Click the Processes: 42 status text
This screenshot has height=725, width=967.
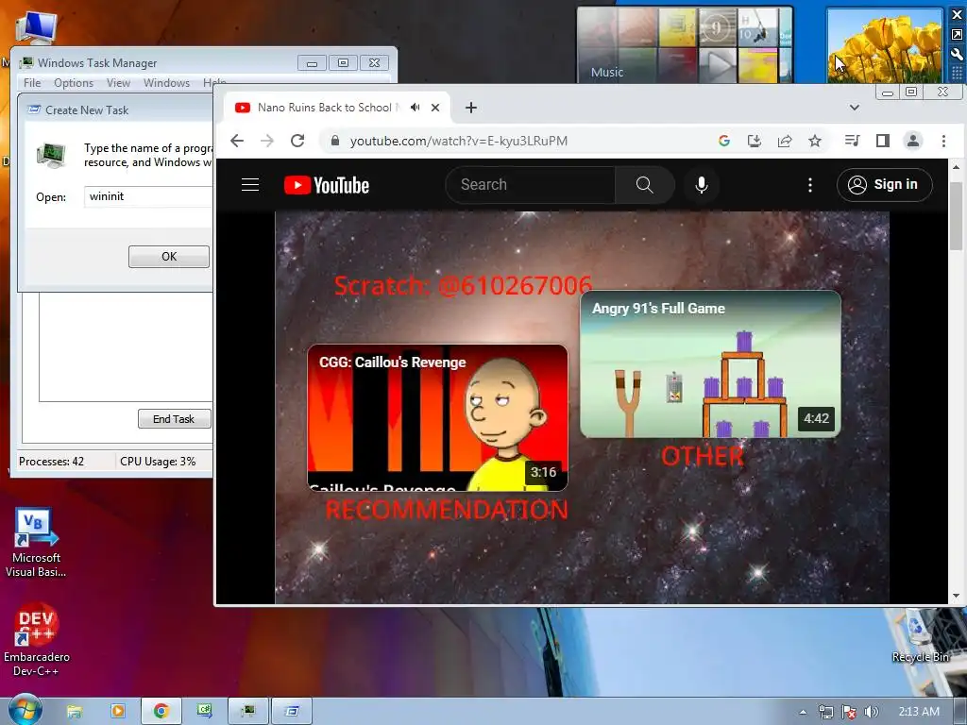click(51, 461)
